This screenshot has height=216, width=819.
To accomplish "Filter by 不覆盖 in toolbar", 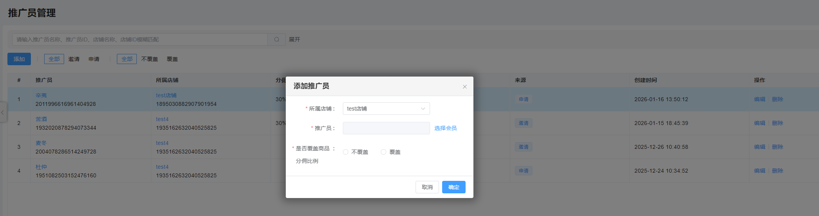I will pos(150,59).
